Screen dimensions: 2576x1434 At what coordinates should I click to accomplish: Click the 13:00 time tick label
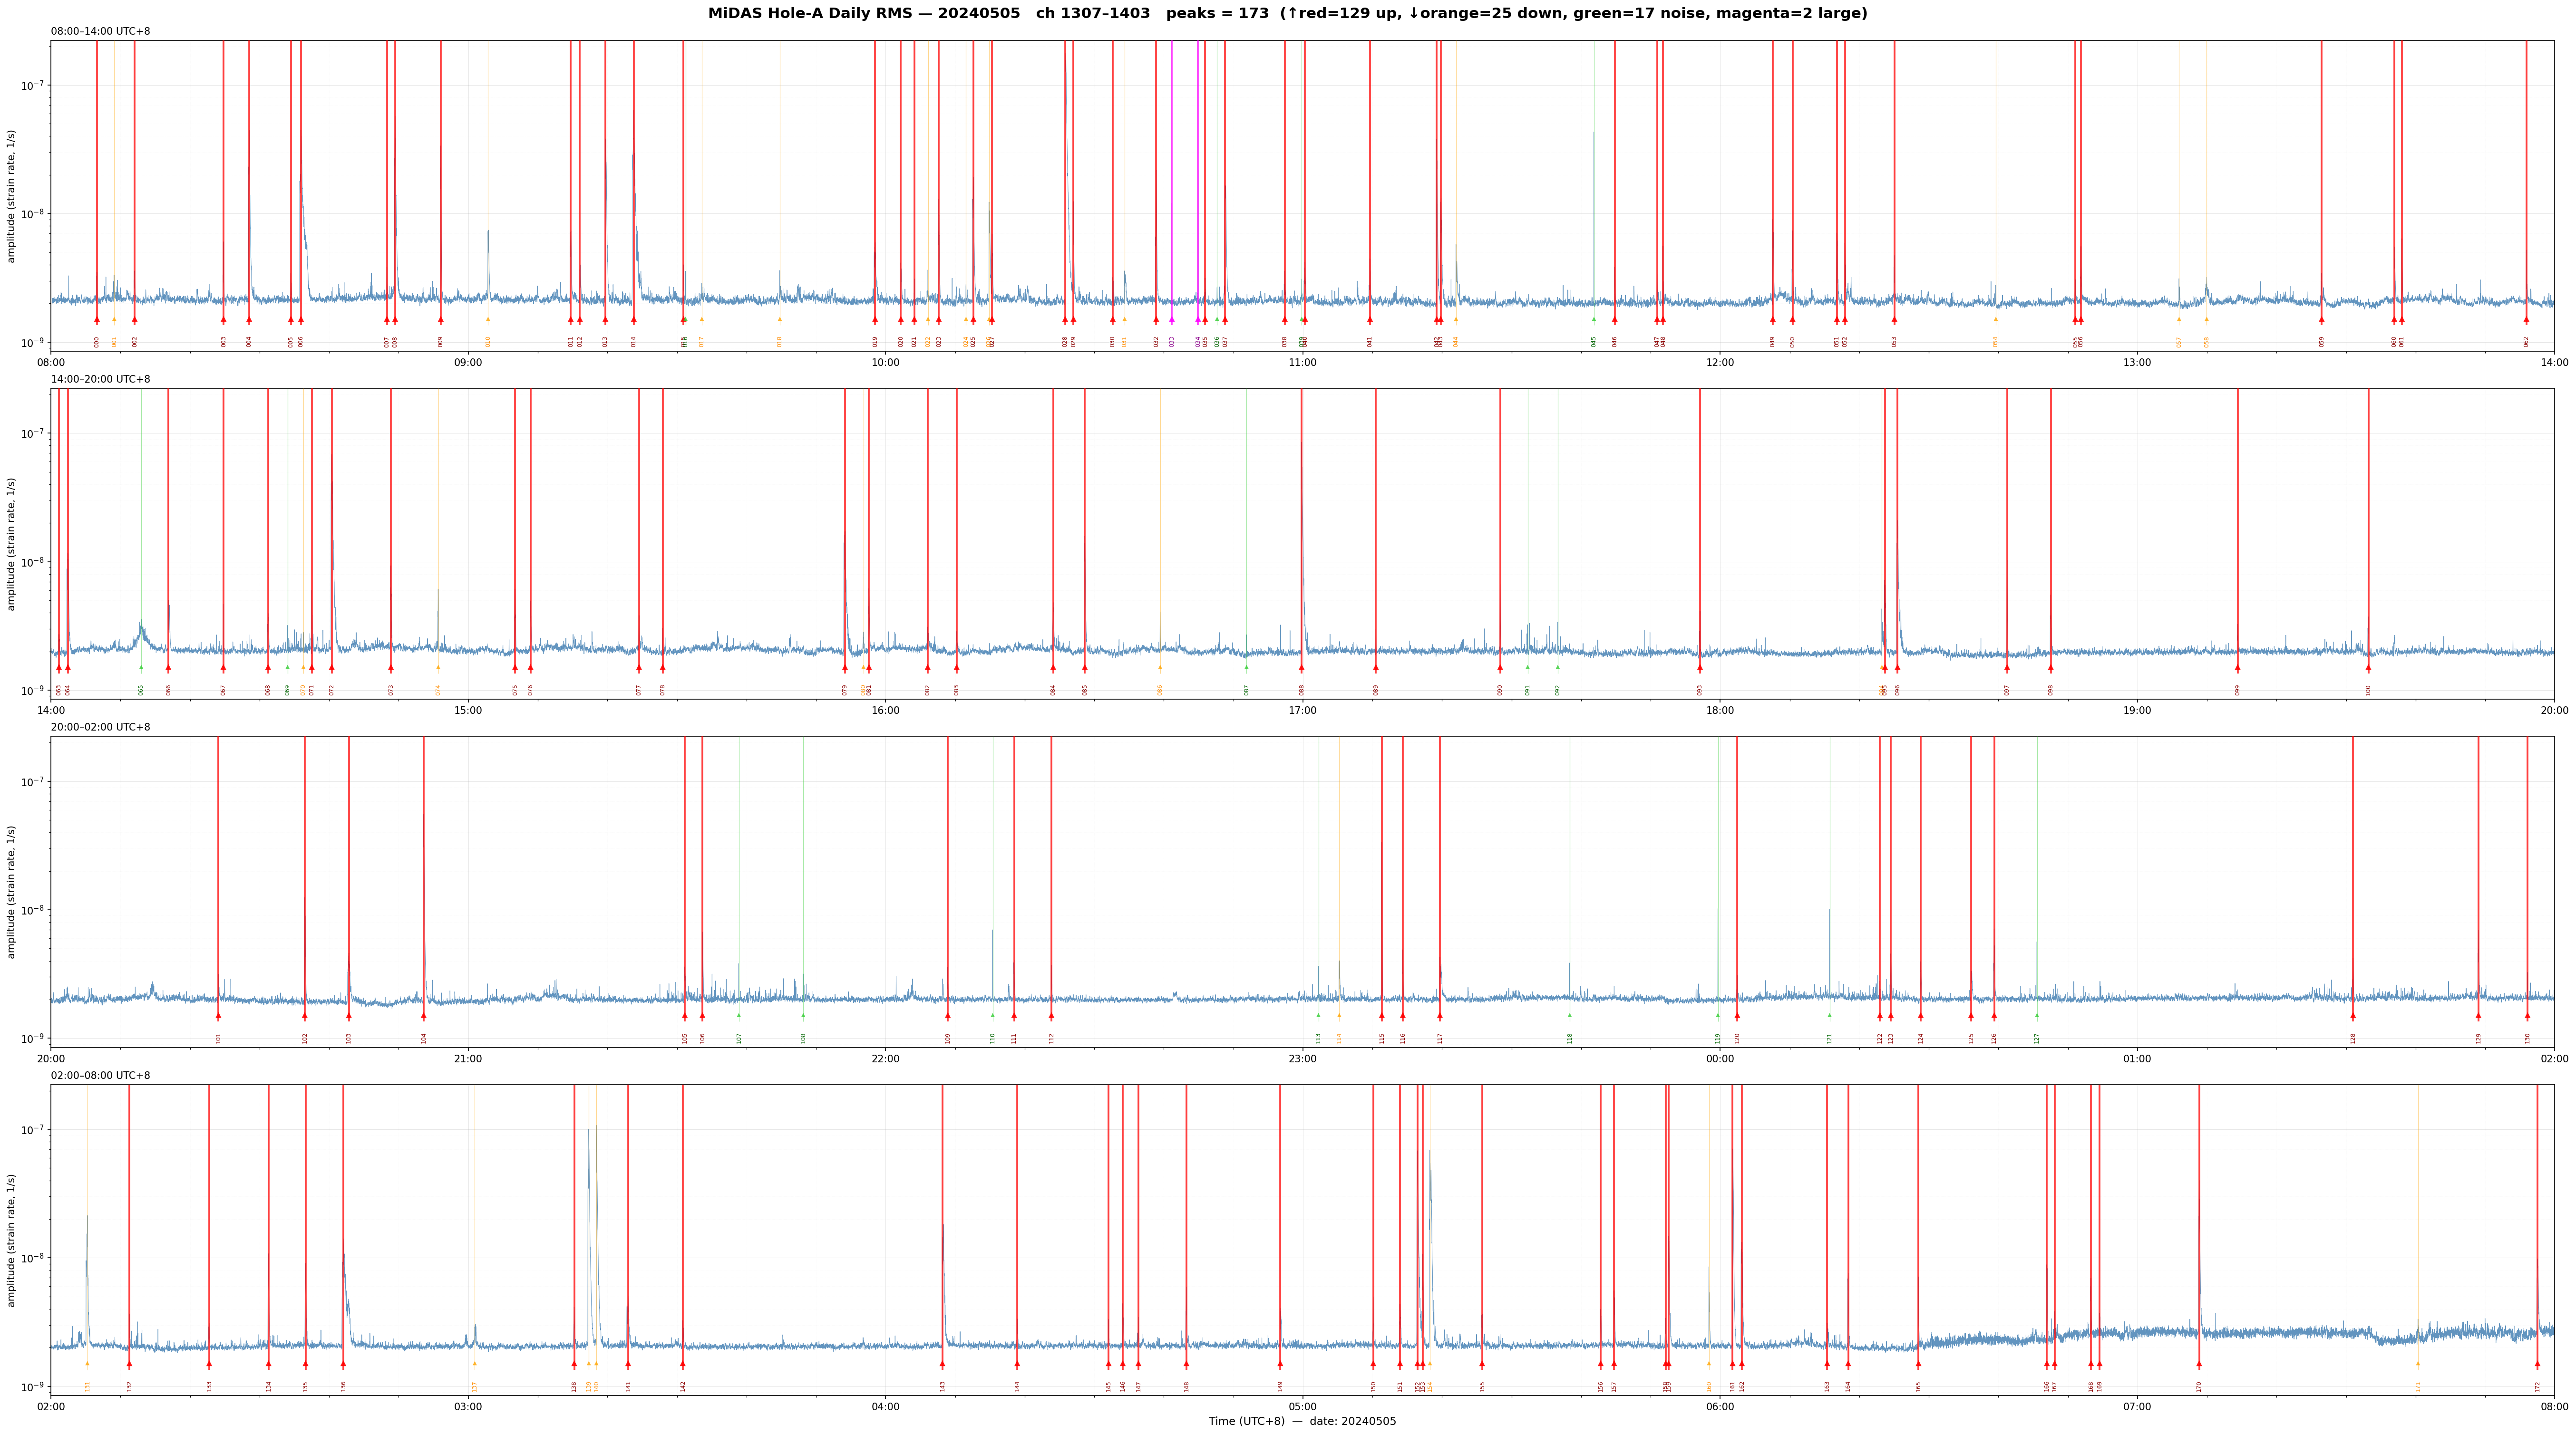2137,363
